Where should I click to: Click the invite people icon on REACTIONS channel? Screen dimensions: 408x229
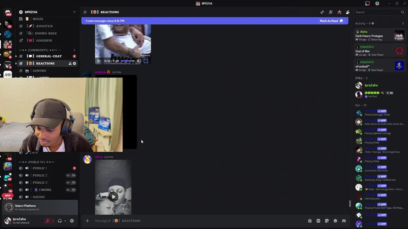[x=70, y=64]
